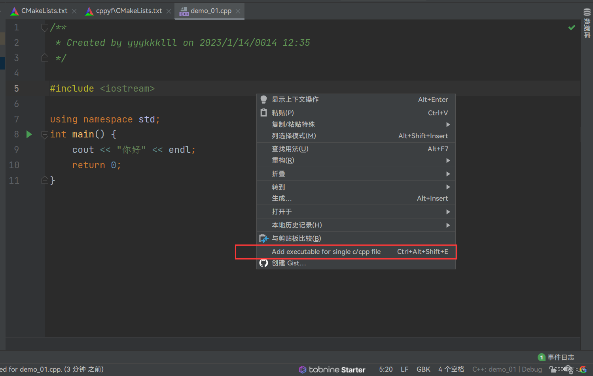Choose 创建 Gist… menu entry
This screenshot has width=593, height=376.
click(x=356, y=263)
